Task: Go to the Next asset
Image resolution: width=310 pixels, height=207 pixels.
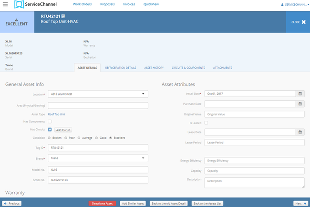Action: click(x=301, y=203)
